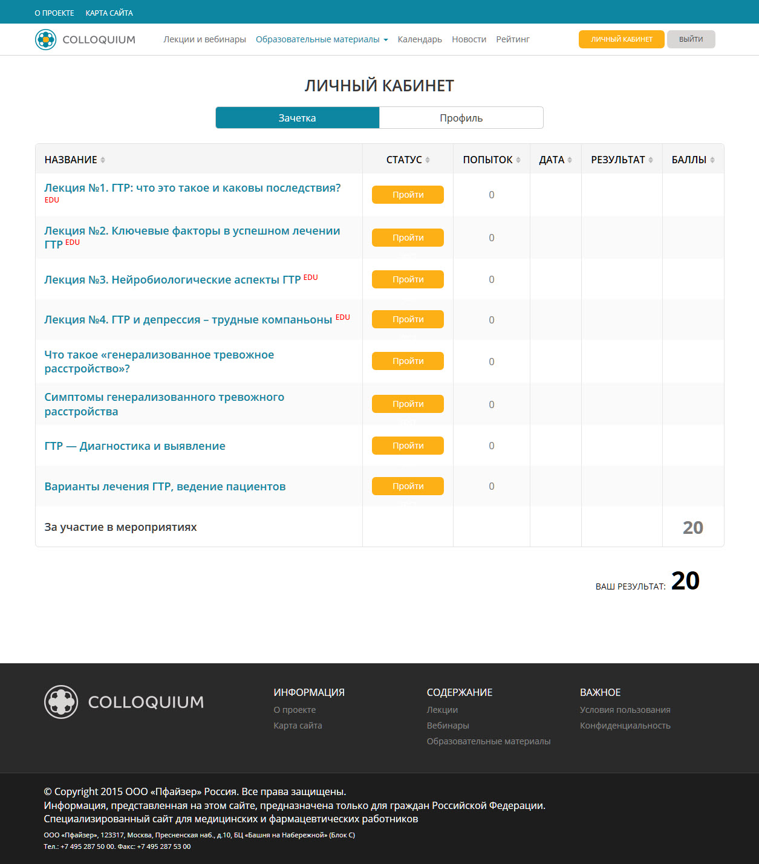Click the Colloquium logo in the header
The width and height of the screenshot is (759, 864).
(85, 40)
